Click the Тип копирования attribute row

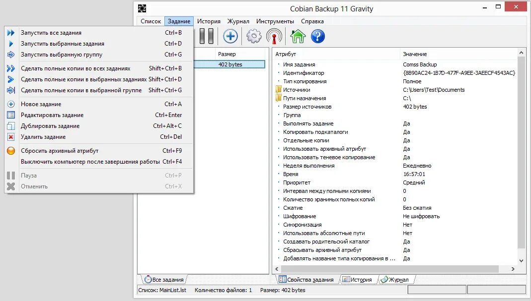[x=395, y=81]
